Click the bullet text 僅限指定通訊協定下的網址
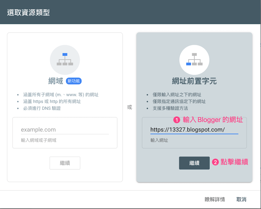This screenshot has height=209, width=261. [x=179, y=102]
